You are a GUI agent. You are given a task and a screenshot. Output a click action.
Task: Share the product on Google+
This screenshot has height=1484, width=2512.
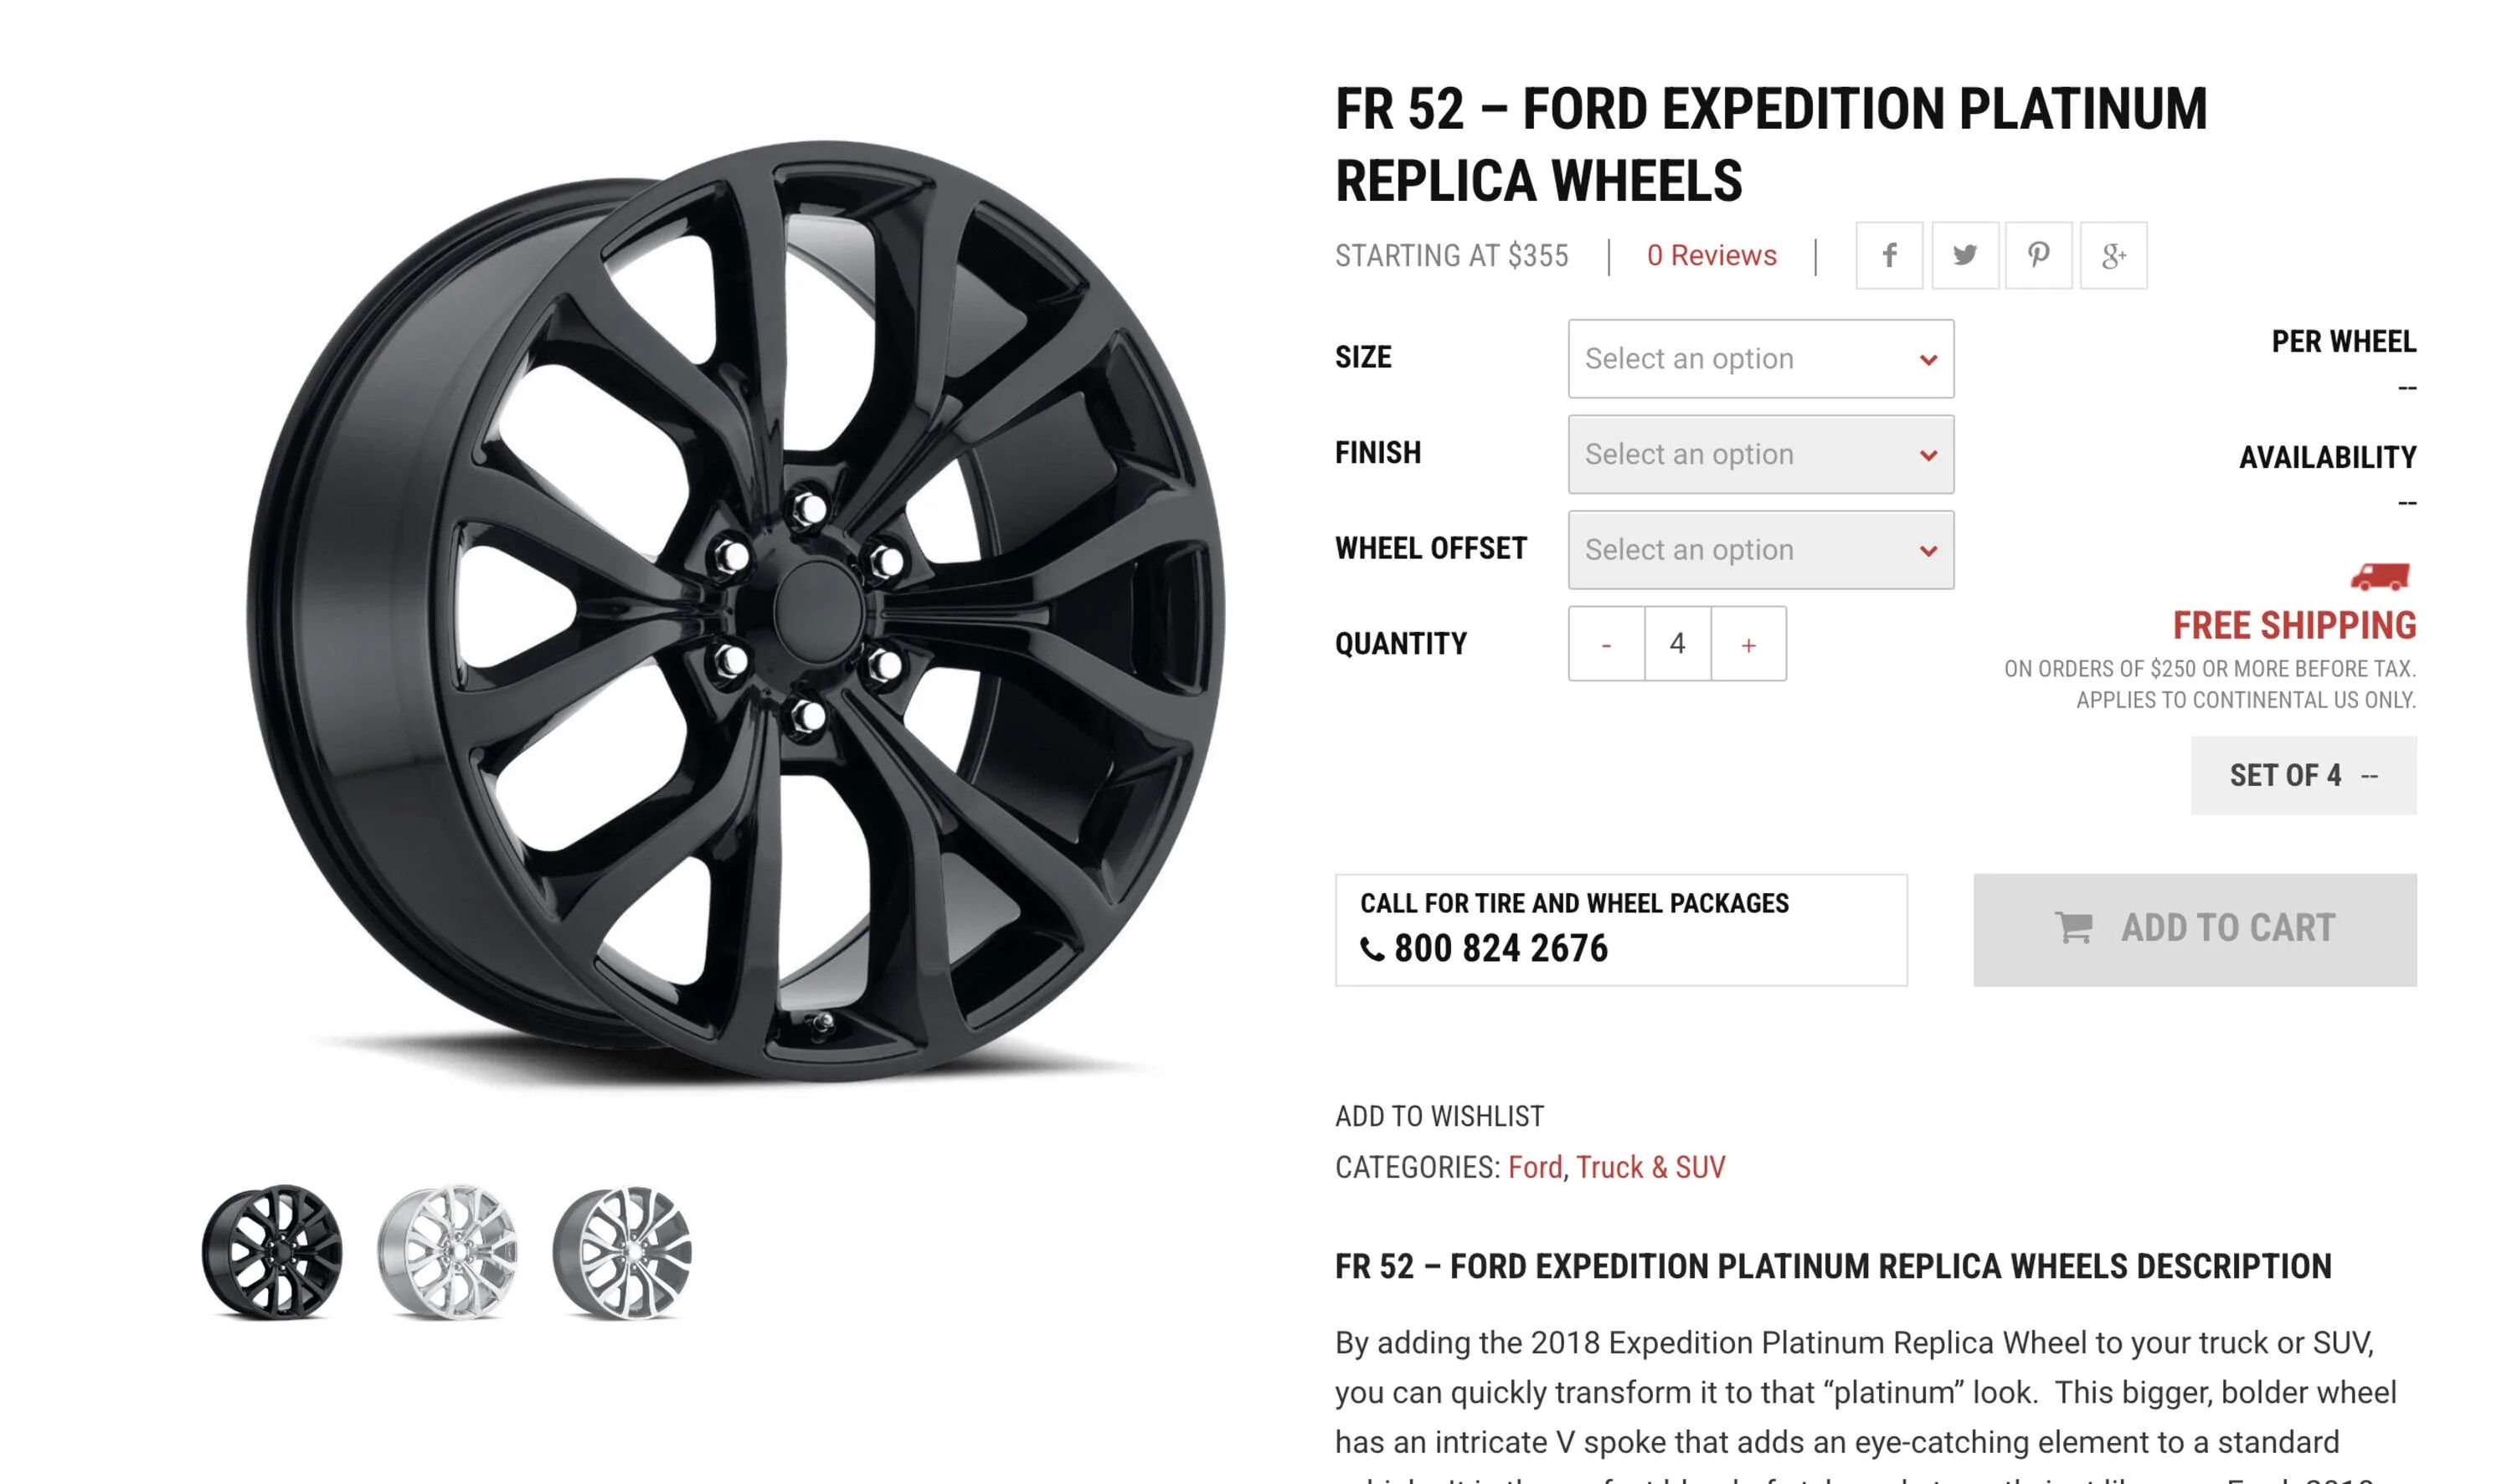point(2113,256)
